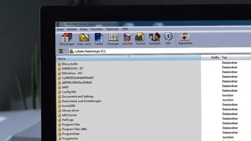Viewport: 251px width, 141px height.
Task: Select the PerfLogs folder
Action: (x=68, y=120)
